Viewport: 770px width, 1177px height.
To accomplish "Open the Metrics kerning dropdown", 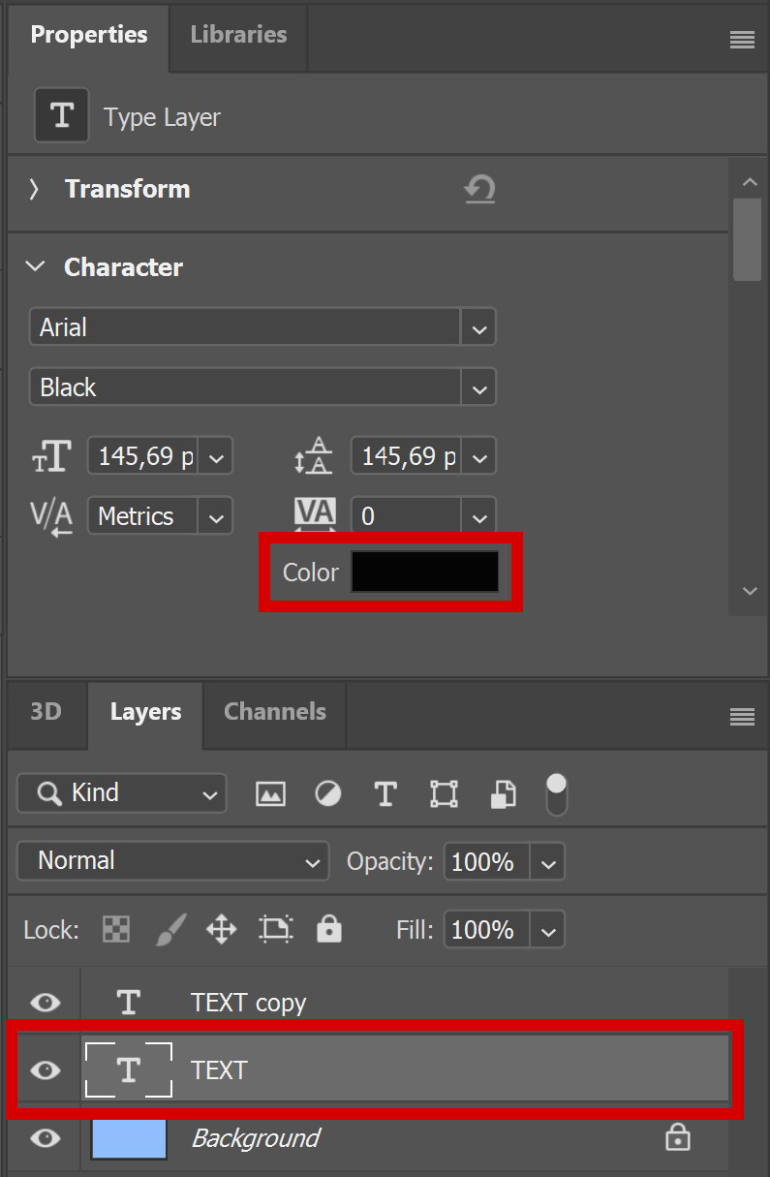I will point(216,516).
